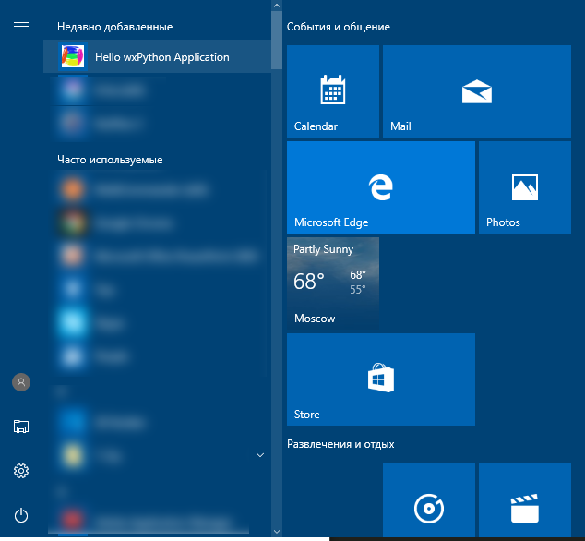The height and width of the screenshot is (541, 585).
Task: Open File Explorer from the sidebar
Action: [x=21, y=427]
